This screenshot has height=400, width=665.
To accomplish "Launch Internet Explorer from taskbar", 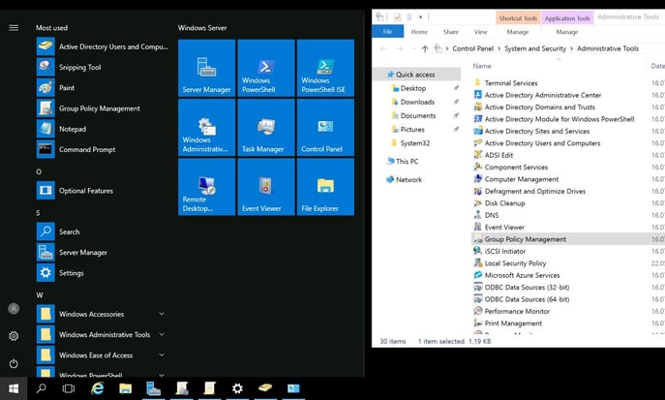I will point(98,388).
